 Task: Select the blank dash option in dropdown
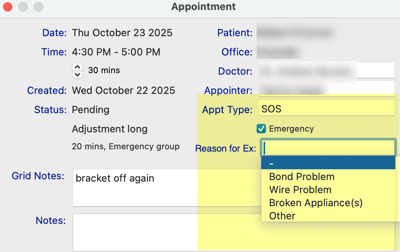coord(328,164)
